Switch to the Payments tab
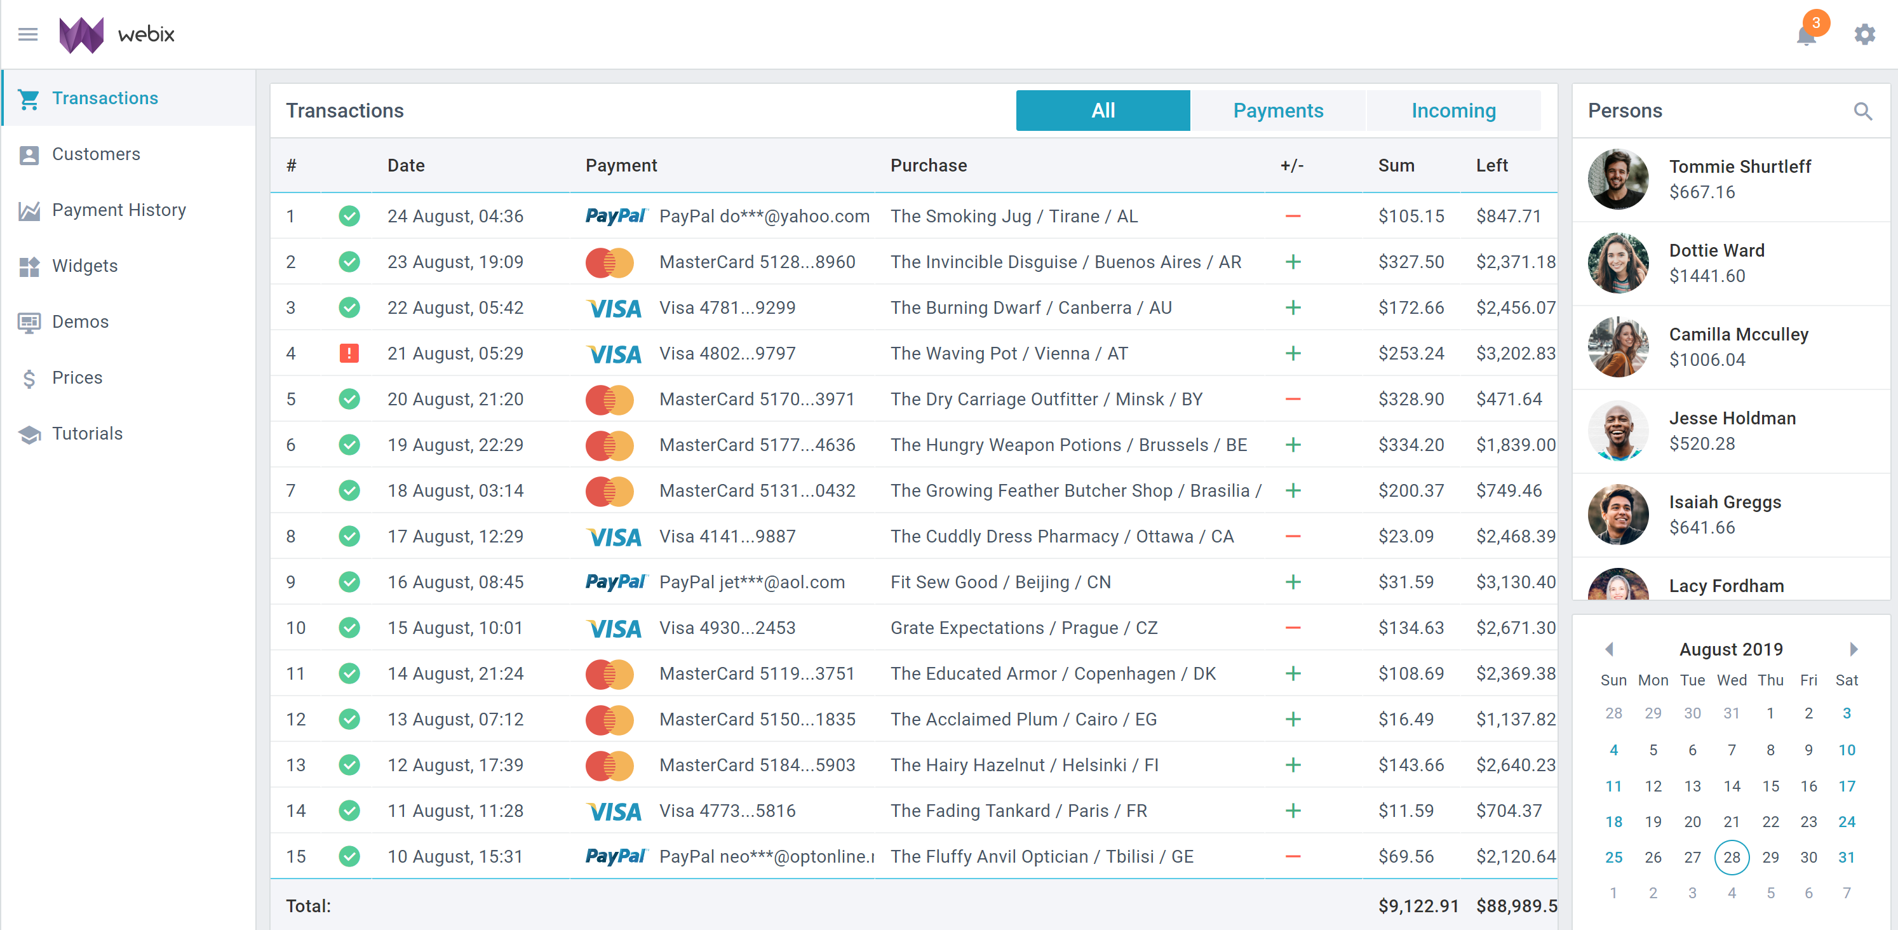Image resolution: width=1898 pixels, height=930 pixels. pyautogui.click(x=1277, y=111)
